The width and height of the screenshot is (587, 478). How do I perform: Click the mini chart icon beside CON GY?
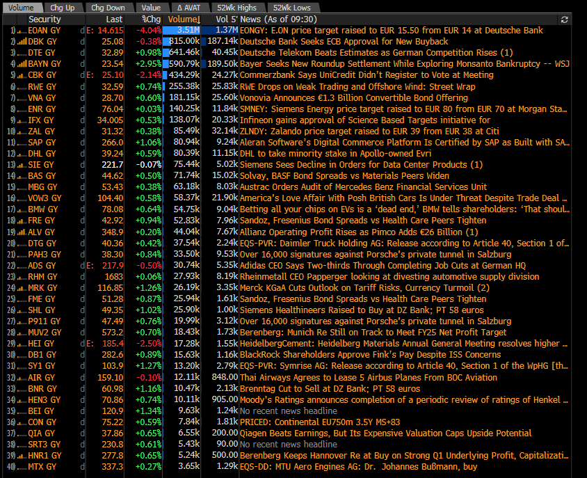[22, 423]
